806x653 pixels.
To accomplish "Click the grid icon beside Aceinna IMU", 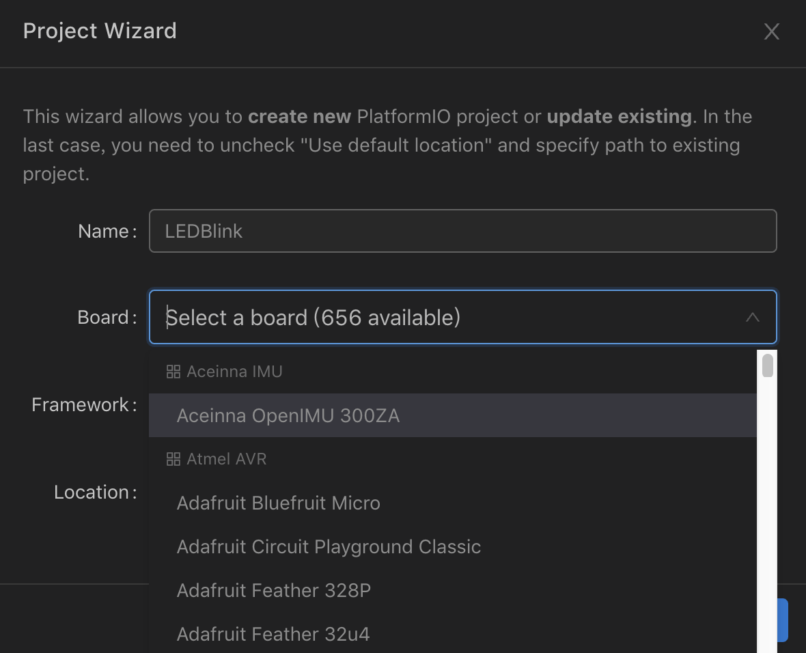I will (x=173, y=372).
